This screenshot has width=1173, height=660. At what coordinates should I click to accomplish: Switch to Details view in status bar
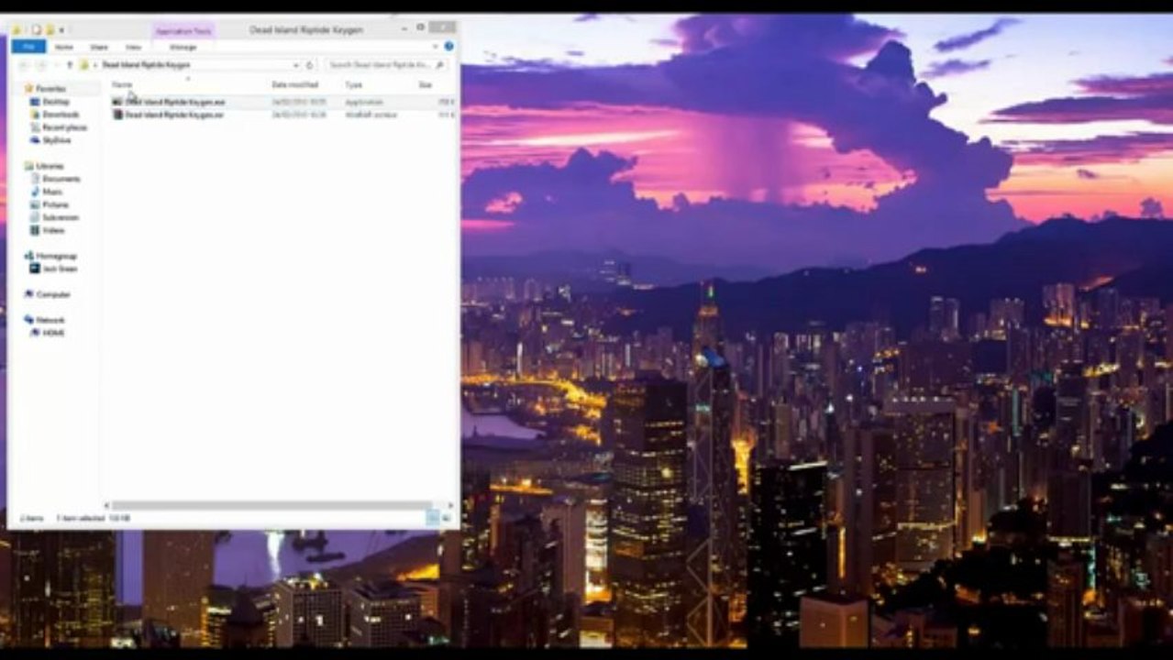pos(432,518)
